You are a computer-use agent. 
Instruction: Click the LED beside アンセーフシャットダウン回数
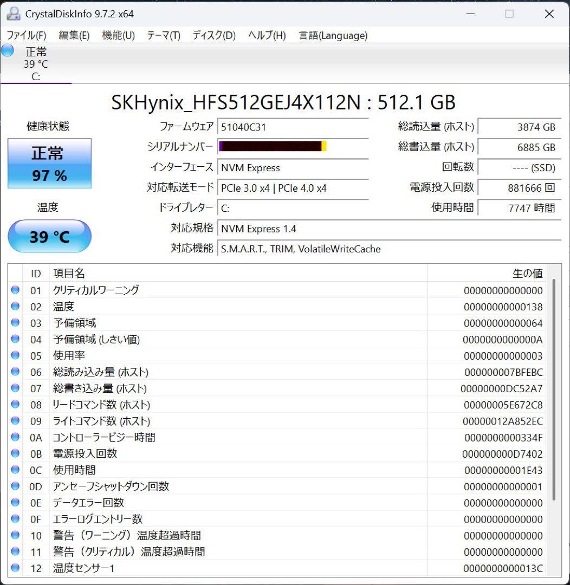pyautogui.click(x=15, y=486)
